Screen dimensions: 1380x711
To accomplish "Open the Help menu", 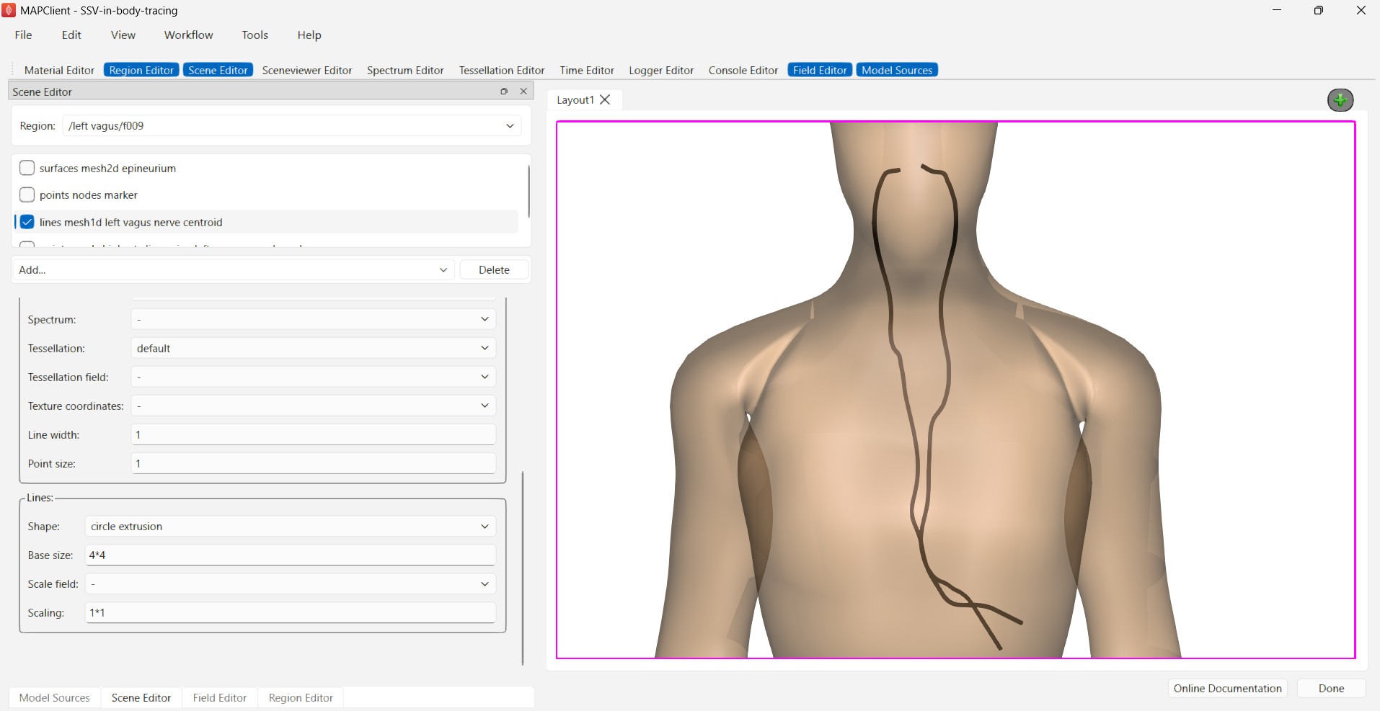I will (x=309, y=35).
